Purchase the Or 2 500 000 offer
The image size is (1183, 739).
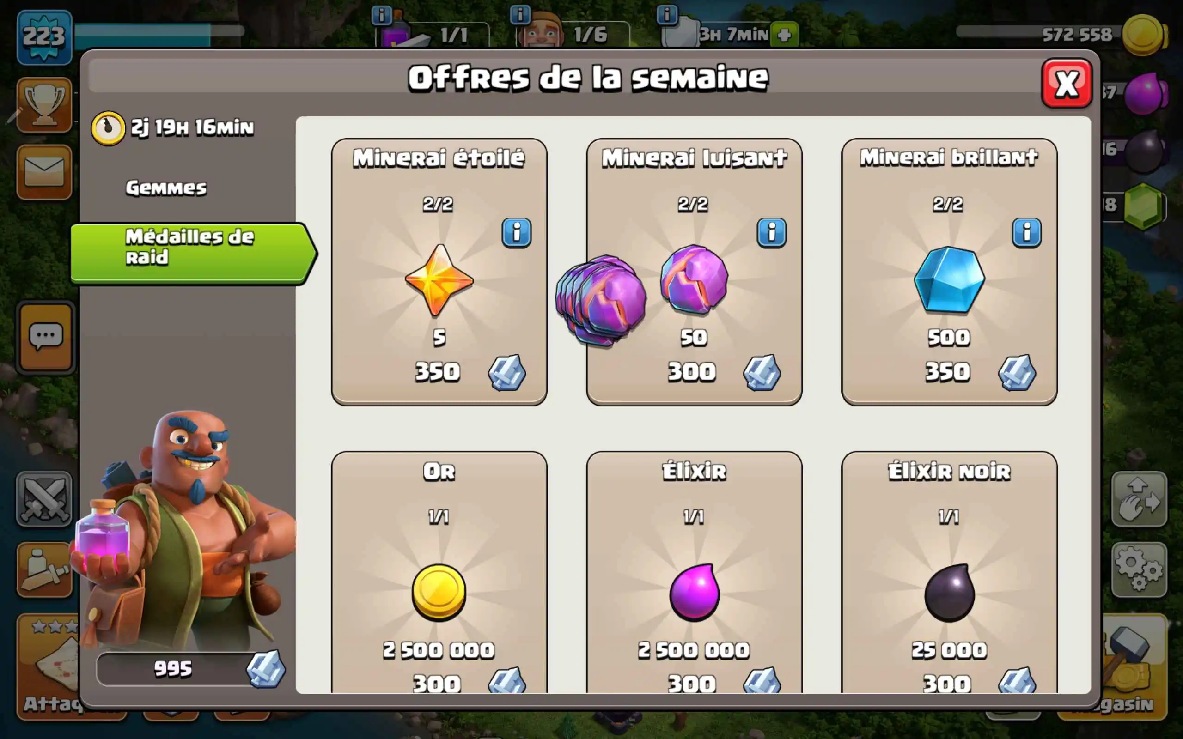click(x=439, y=572)
